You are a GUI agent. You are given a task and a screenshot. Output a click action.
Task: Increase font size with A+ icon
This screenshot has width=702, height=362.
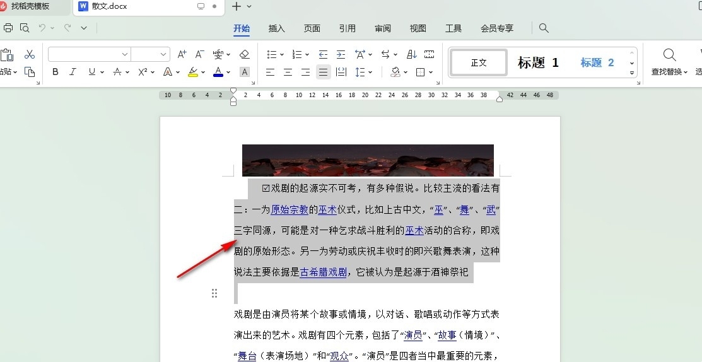click(x=182, y=55)
